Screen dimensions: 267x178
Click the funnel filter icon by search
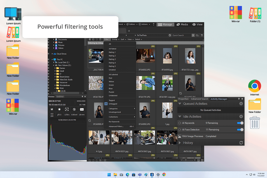[x=202, y=35]
